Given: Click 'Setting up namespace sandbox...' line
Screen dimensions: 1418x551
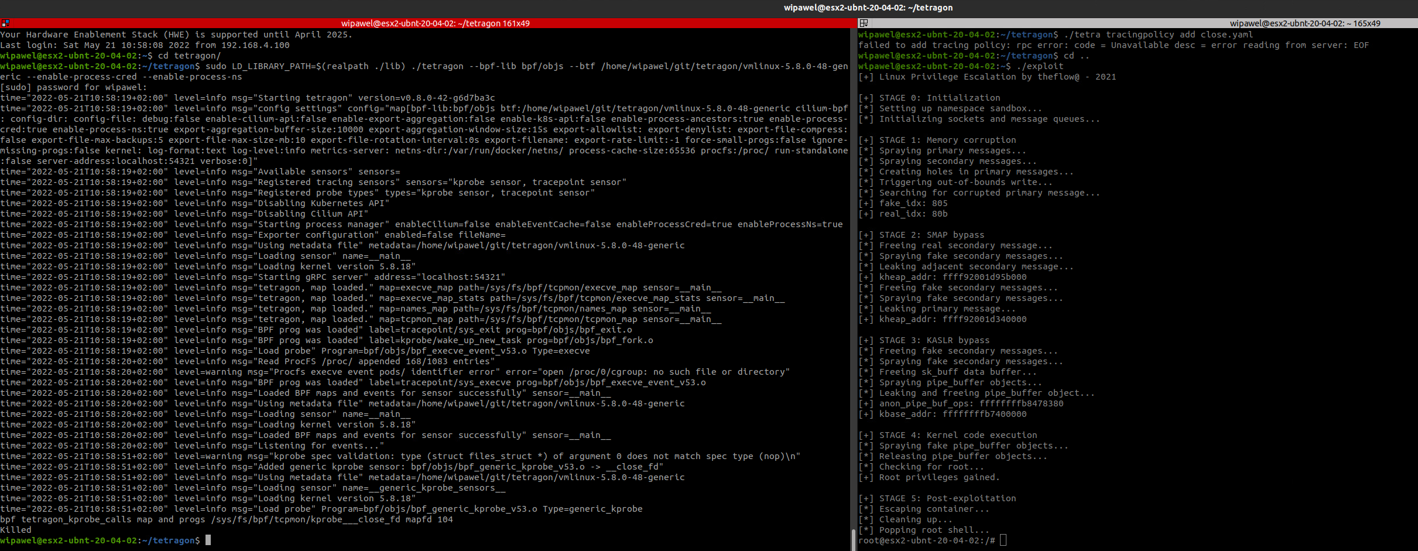Looking at the screenshot, I should point(950,108).
